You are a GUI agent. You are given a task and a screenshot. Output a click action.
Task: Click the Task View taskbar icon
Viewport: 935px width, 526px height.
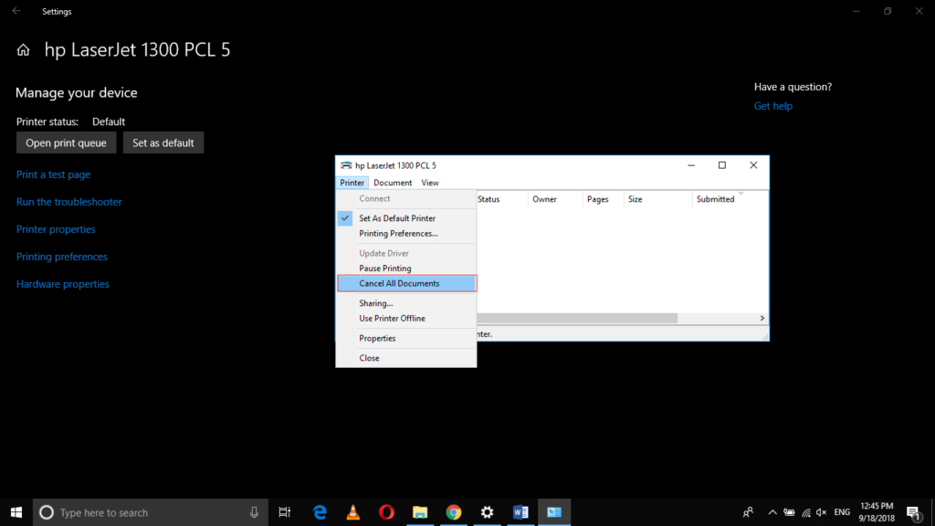coord(285,512)
